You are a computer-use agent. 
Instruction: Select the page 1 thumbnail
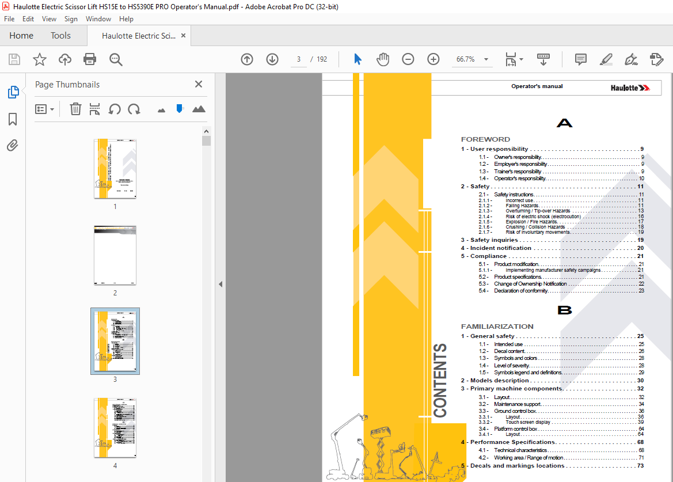pyautogui.click(x=115, y=168)
